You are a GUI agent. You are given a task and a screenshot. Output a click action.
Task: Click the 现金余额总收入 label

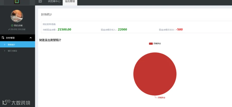(109, 30)
